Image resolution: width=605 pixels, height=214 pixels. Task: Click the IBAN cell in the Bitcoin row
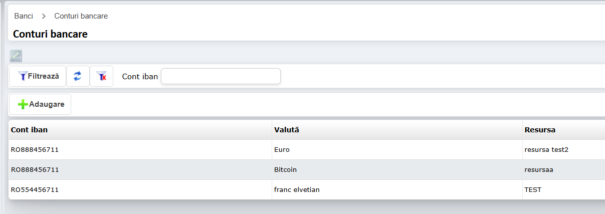[35, 169]
